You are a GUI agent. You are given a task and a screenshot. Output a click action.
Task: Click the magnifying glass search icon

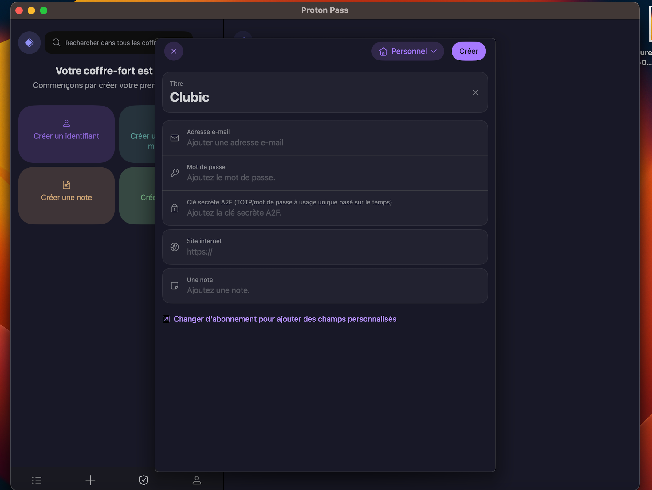point(56,42)
